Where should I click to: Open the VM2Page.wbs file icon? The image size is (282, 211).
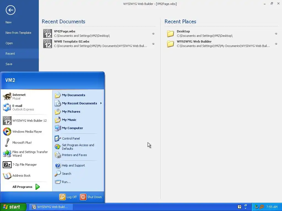(x=47, y=33)
